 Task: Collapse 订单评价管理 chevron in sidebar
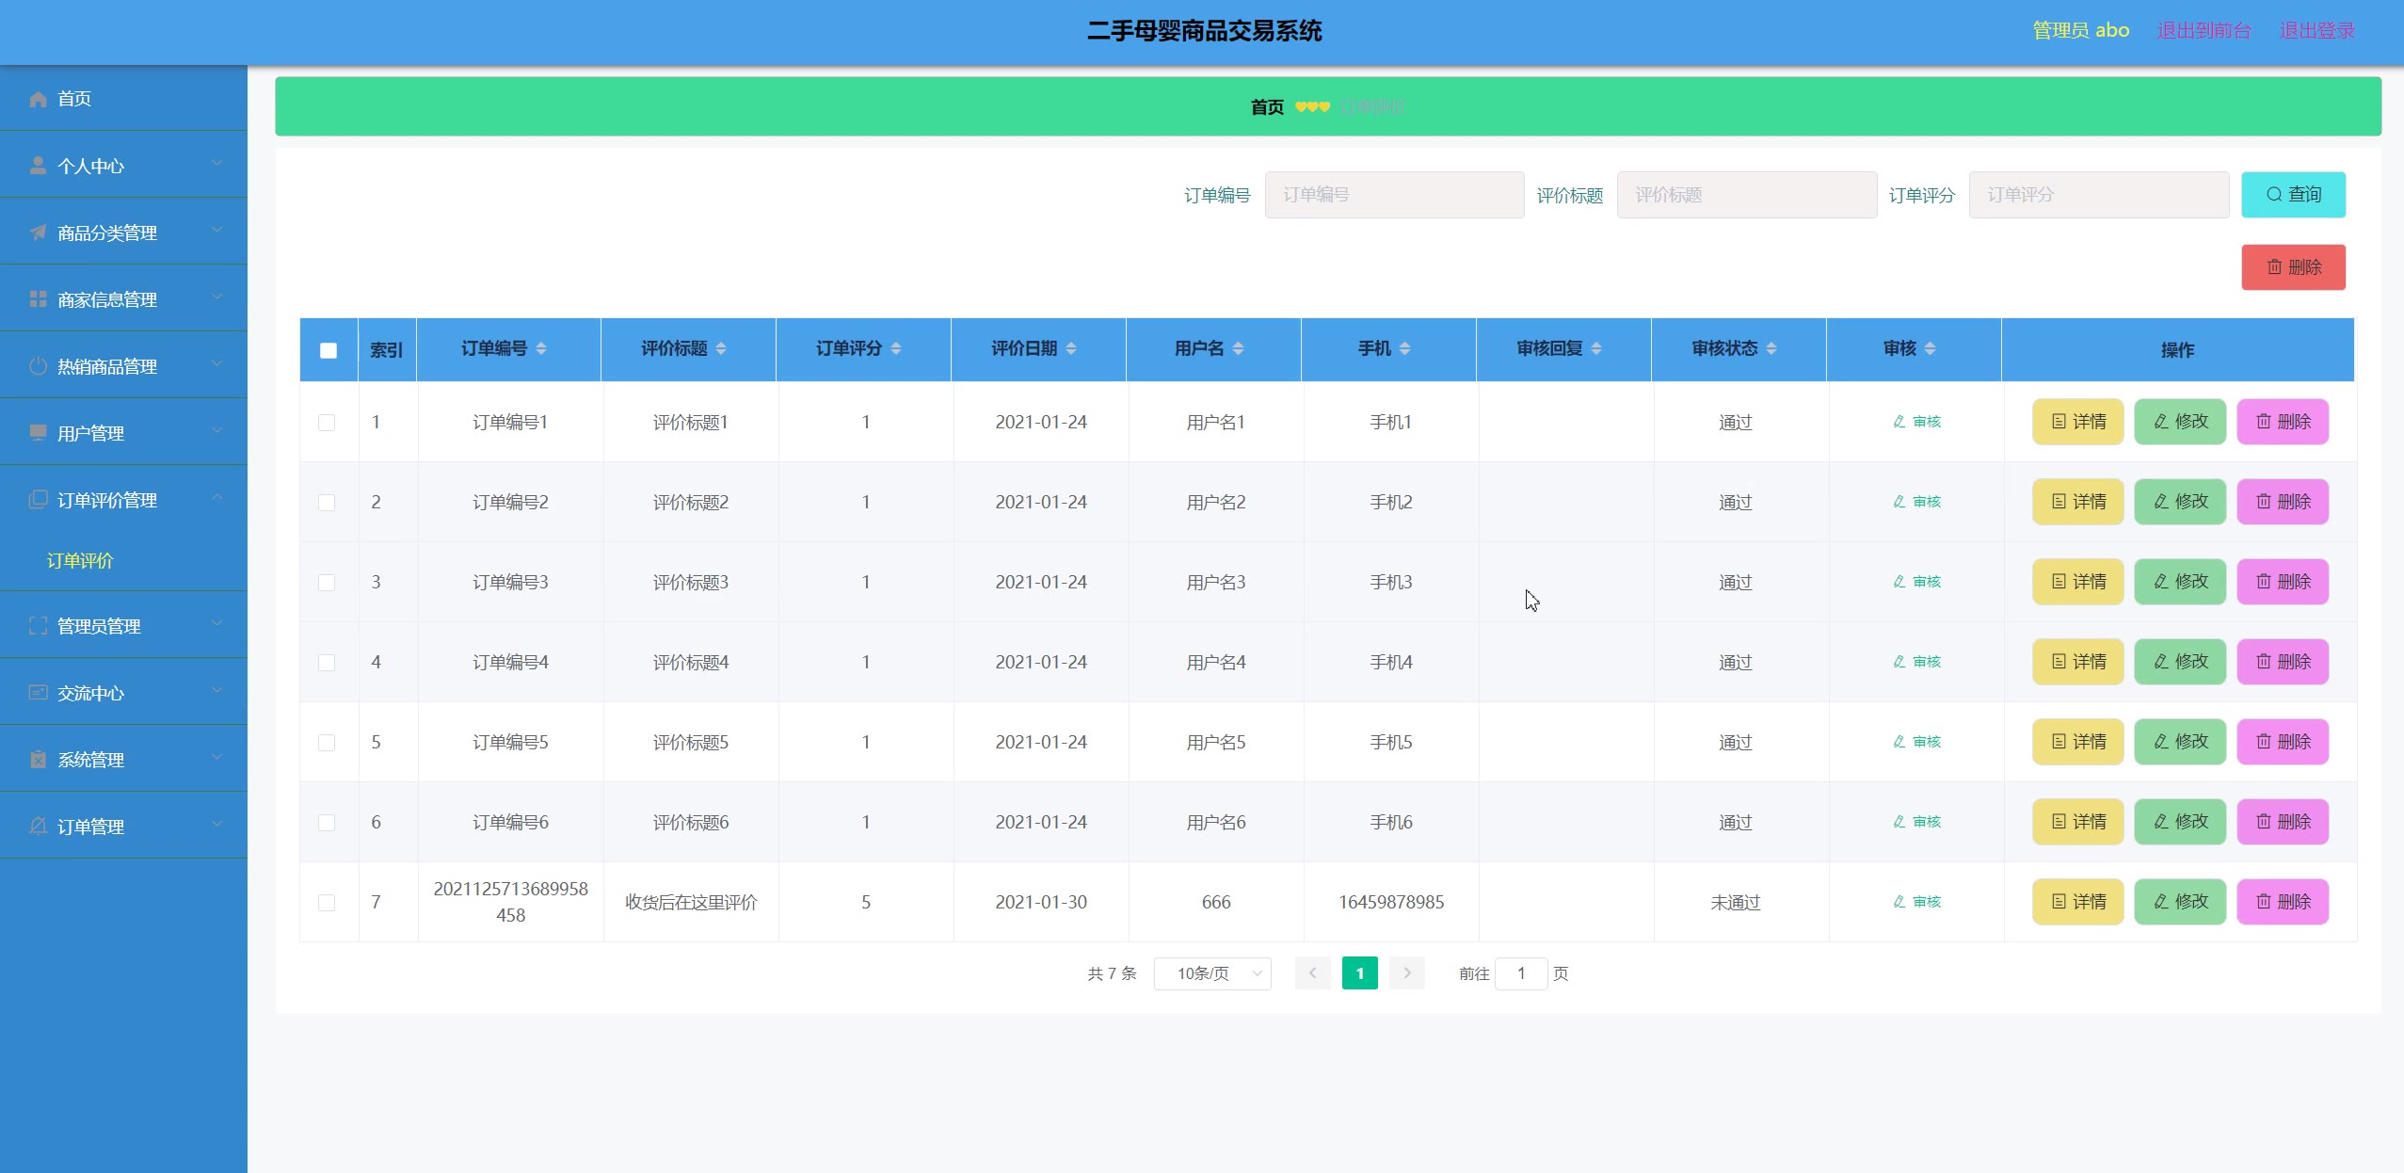[x=217, y=498]
